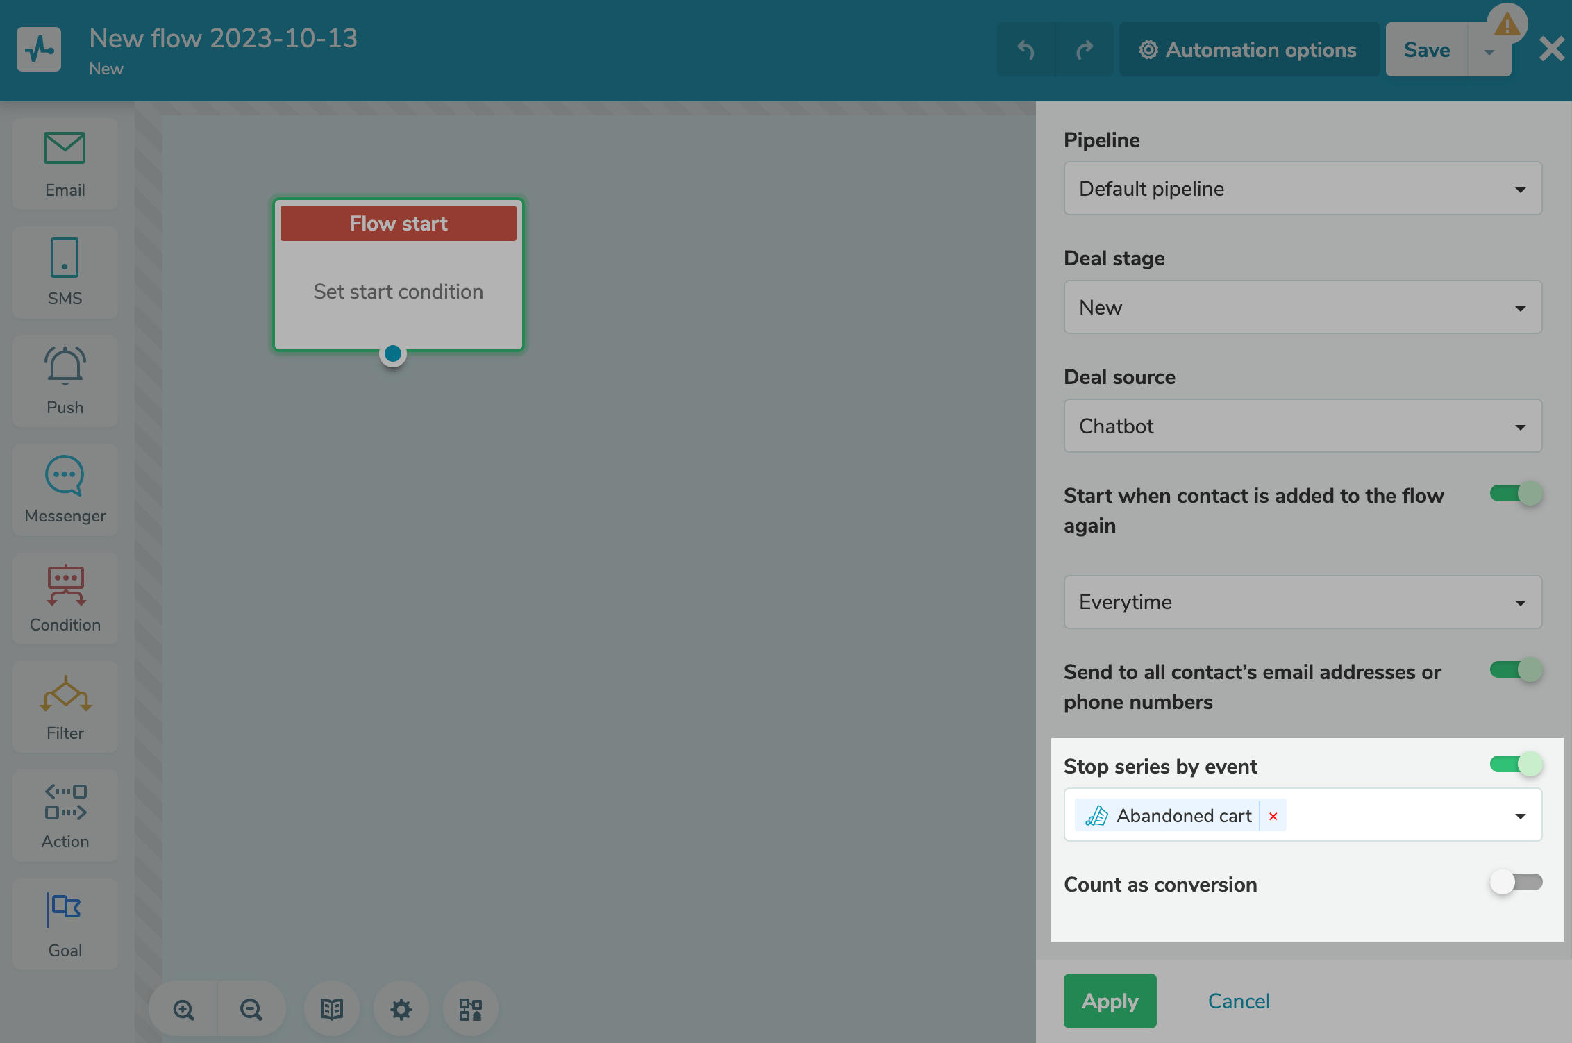Add the Condition element icon
The height and width of the screenshot is (1043, 1572).
[65, 585]
